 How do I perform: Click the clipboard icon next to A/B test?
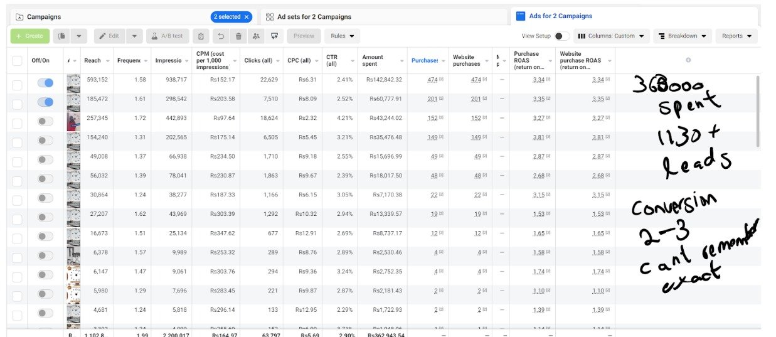point(201,36)
